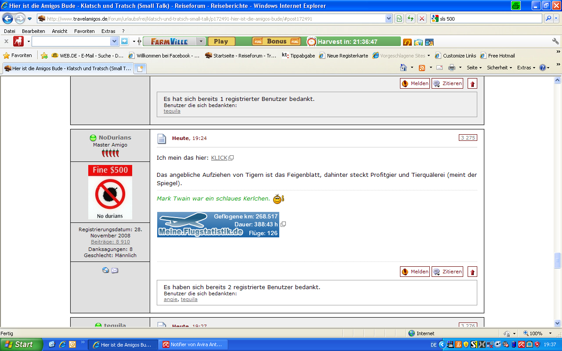Viewport: 562px width, 351px height.
Task: Open the Seite dropdown in command bar
Action: 474,68
